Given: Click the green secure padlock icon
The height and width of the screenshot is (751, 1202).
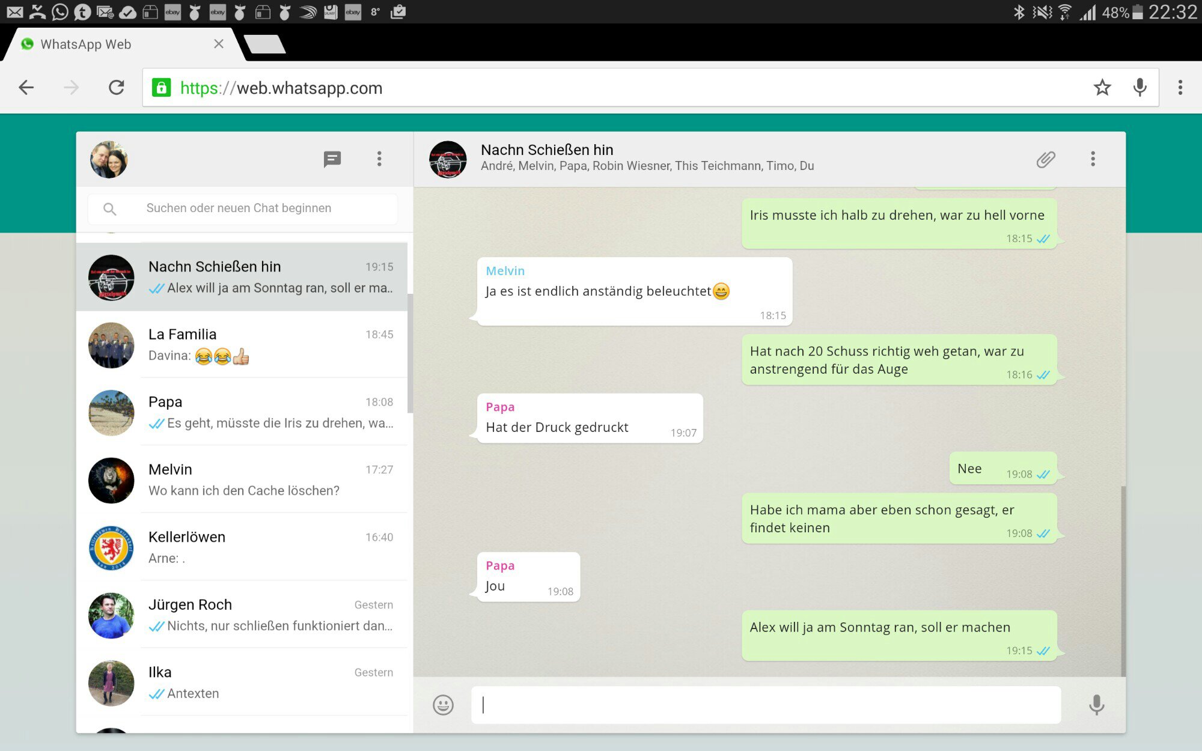Looking at the screenshot, I should coord(160,88).
